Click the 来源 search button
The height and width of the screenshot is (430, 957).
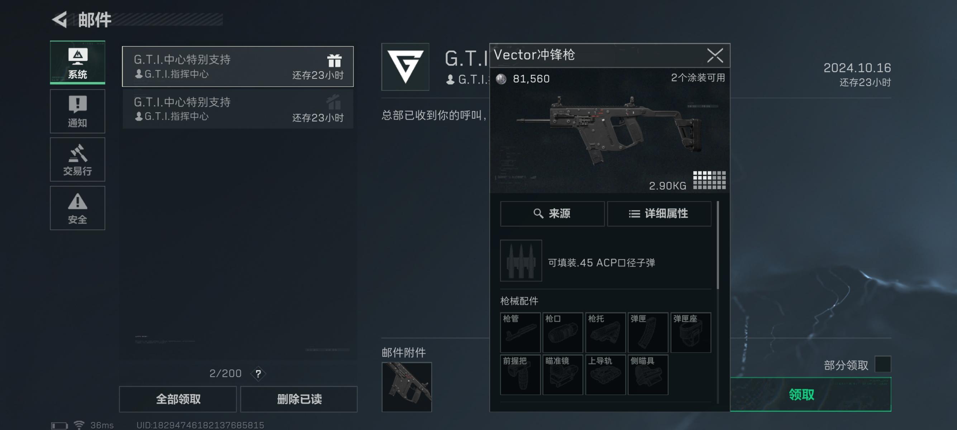pyautogui.click(x=552, y=214)
